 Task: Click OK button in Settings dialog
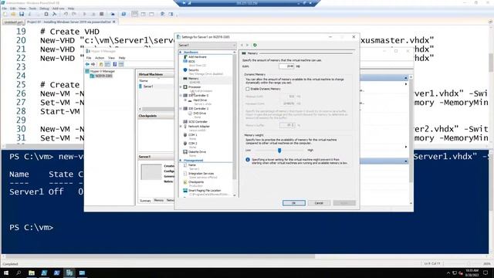293,203
